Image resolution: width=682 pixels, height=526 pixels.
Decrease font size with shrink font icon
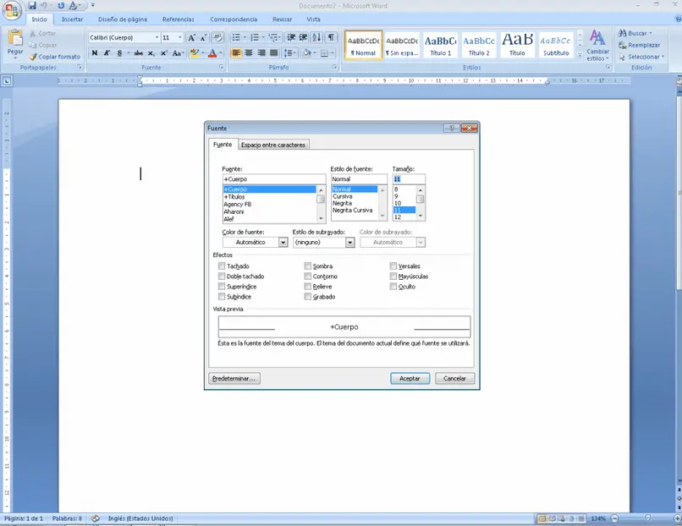pos(203,38)
